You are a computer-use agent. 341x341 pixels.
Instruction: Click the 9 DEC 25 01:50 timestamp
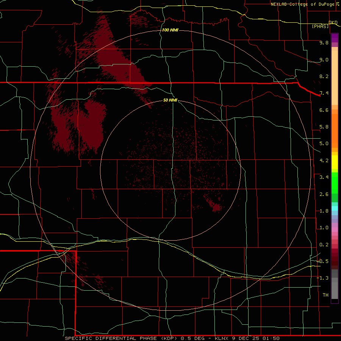pyautogui.click(x=255, y=338)
